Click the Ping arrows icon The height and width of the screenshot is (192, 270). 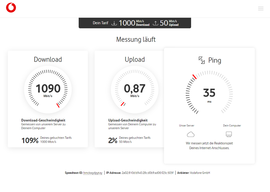pyautogui.click(x=201, y=60)
